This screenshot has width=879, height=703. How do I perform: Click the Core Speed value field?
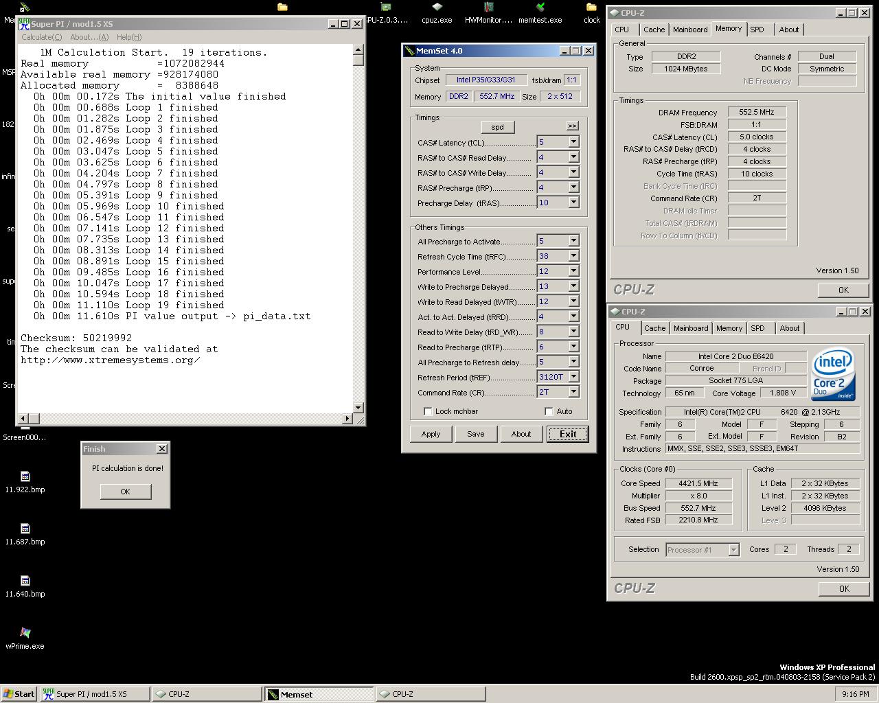pyautogui.click(x=698, y=483)
